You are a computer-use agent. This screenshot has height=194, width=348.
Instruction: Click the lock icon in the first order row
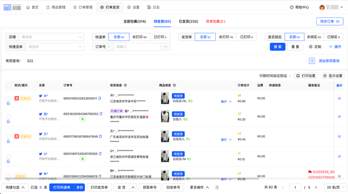8,104
